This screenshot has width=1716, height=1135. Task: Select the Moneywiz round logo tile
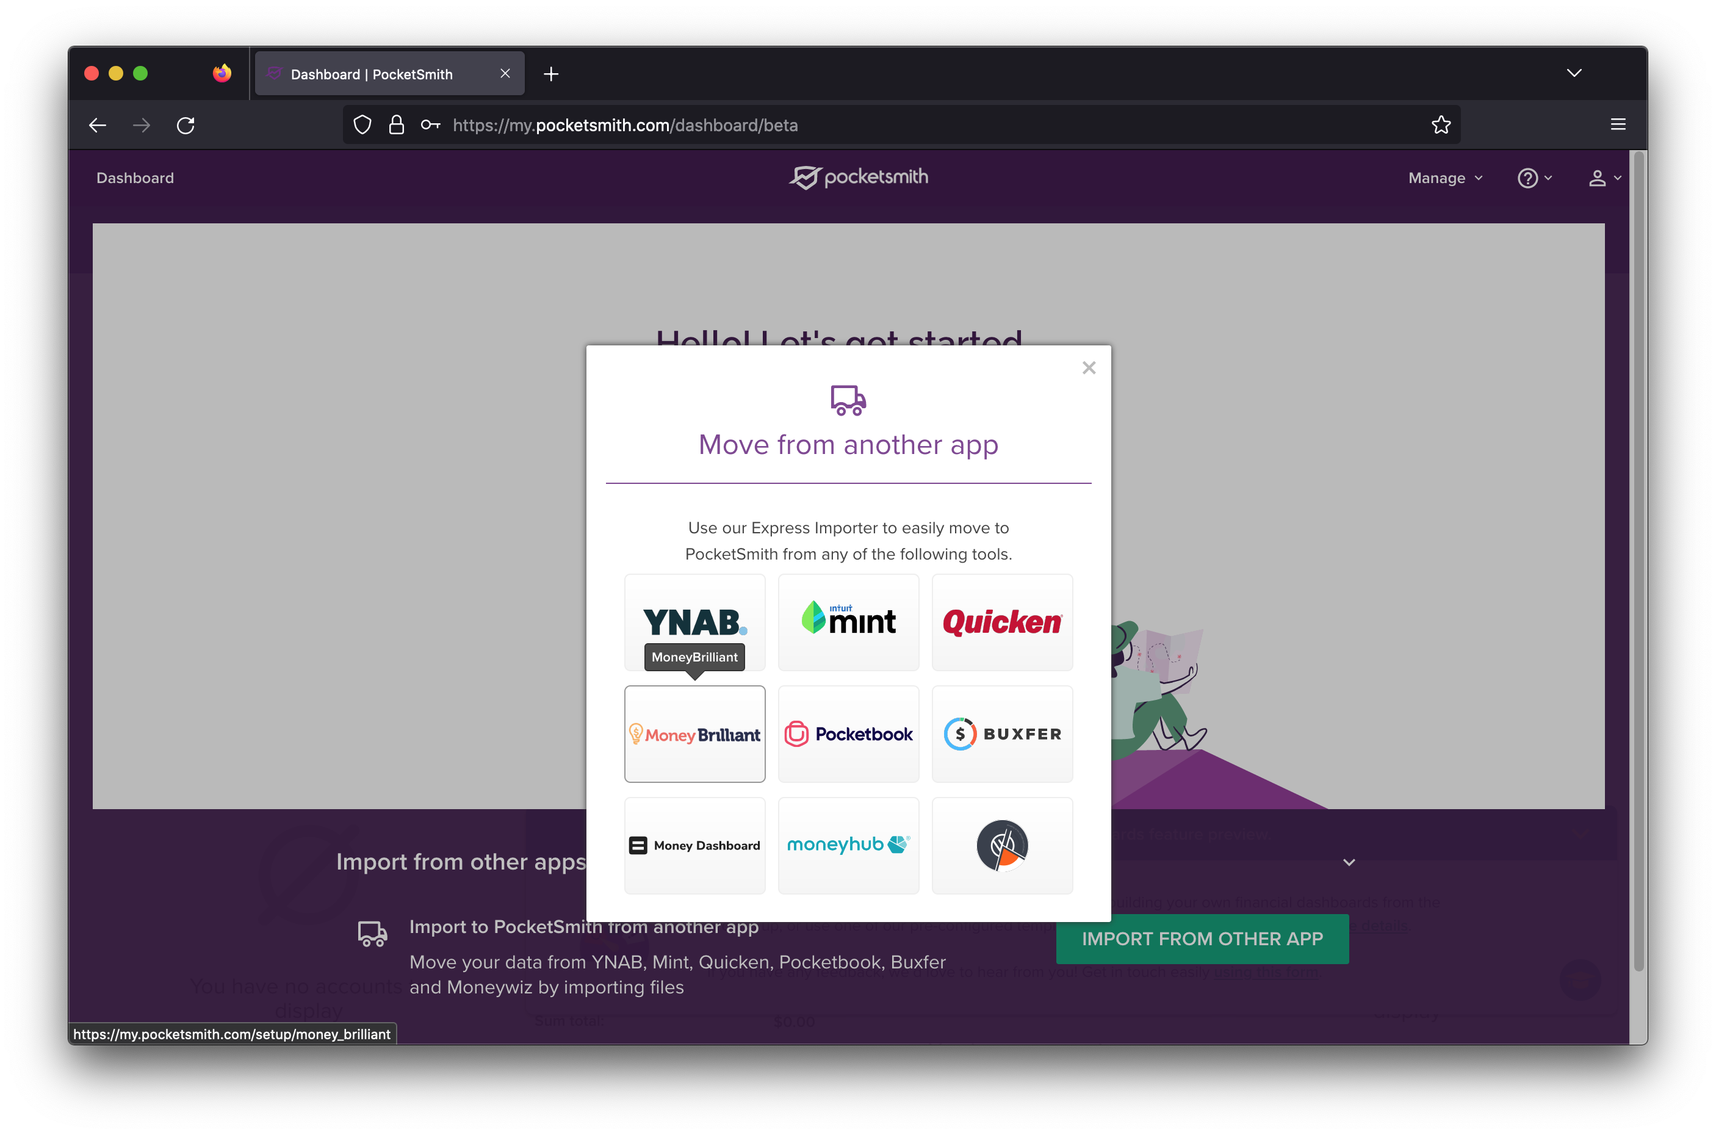click(1001, 846)
